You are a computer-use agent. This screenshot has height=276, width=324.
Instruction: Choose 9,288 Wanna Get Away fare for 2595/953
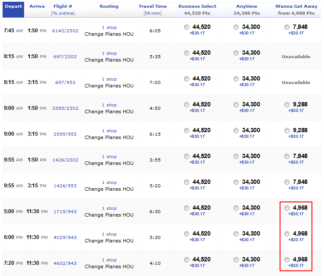[x=287, y=130]
